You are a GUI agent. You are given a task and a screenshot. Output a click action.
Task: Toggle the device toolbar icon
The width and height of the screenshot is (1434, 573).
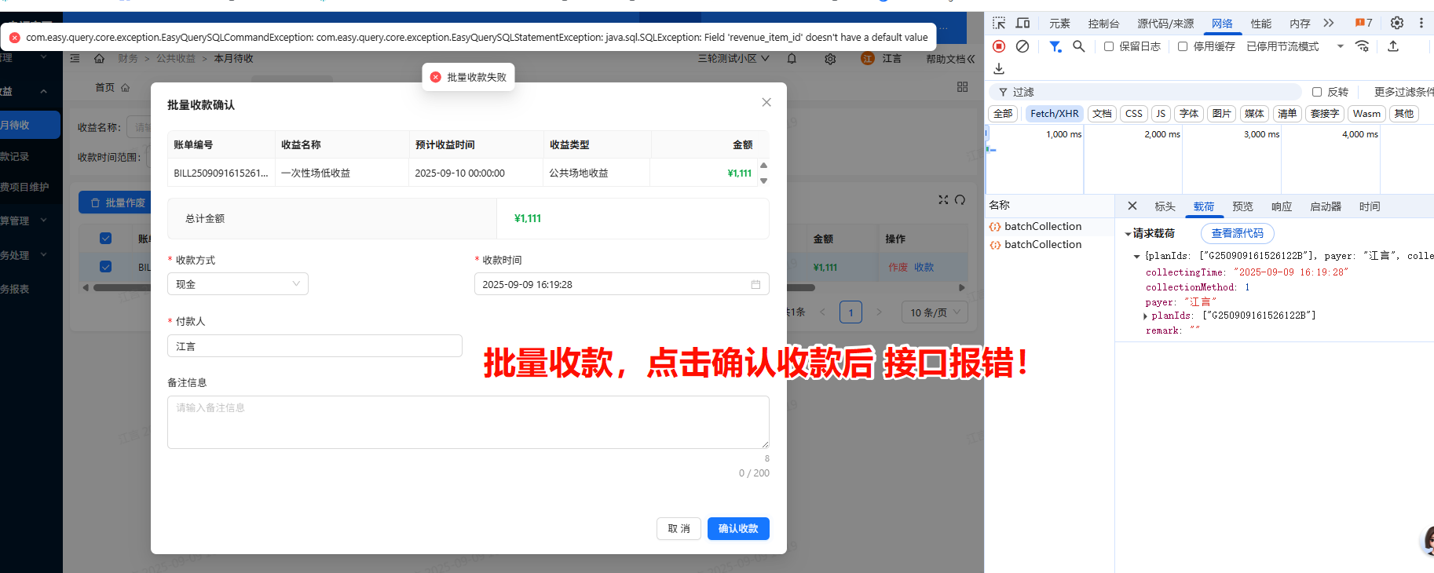1022,24
